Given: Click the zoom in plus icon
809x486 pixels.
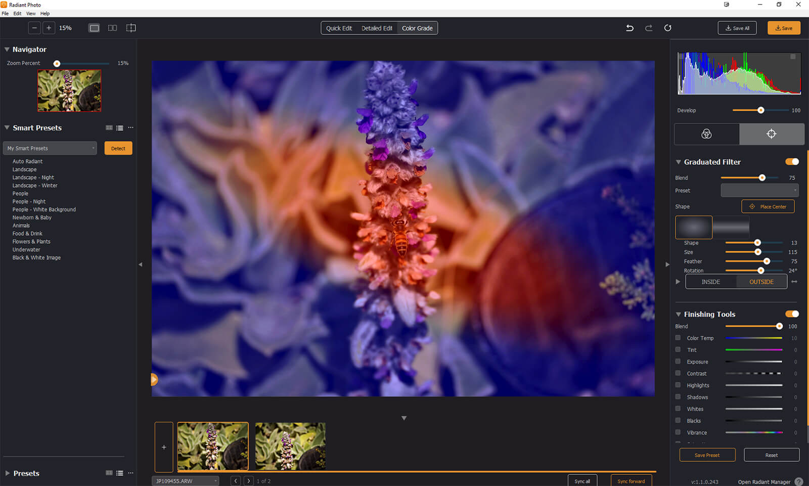Looking at the screenshot, I should (x=49, y=28).
